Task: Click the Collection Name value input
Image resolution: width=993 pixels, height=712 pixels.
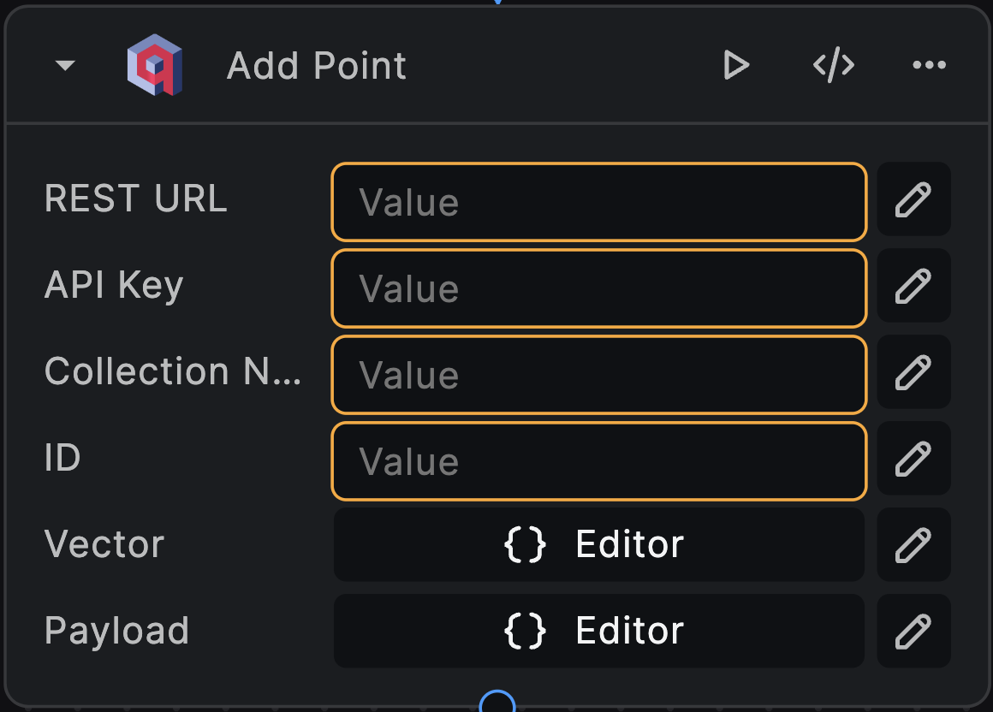Action: 598,375
